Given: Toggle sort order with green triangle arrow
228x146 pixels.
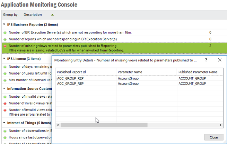Looking at the screenshot, I should coord(52,15).
